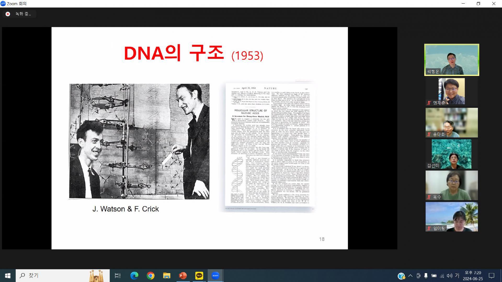Click the mute indicator on 명재준's video
This screenshot has height=282, width=502.
point(428,103)
